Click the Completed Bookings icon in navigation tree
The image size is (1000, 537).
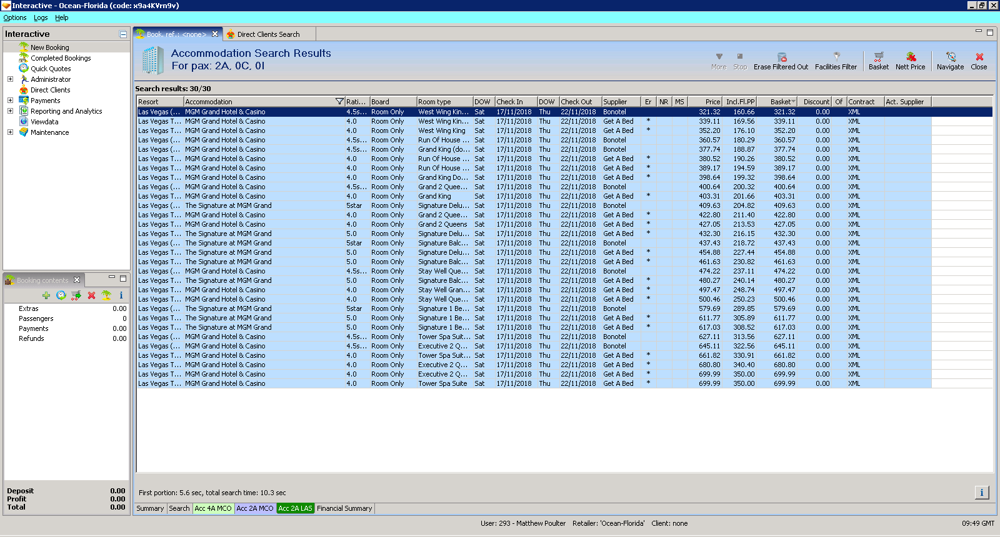pyautogui.click(x=24, y=57)
